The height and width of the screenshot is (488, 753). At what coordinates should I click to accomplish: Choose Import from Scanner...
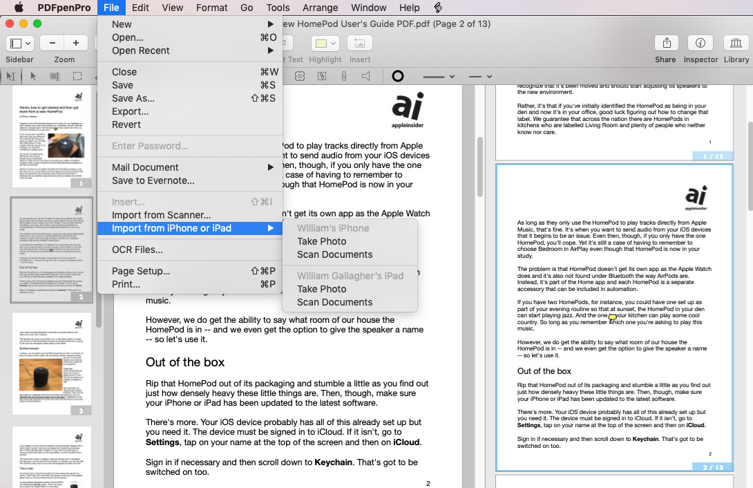pos(190,215)
